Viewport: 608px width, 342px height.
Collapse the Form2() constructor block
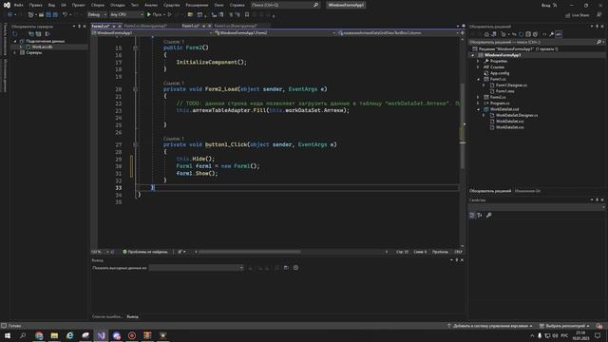pos(135,47)
